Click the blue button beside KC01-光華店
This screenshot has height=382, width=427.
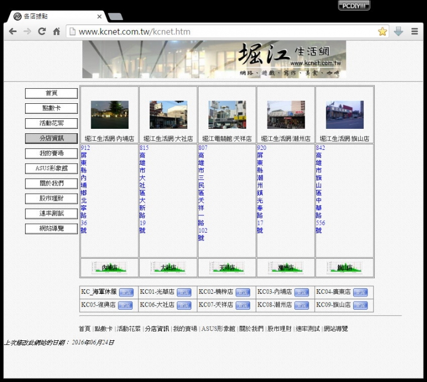(184, 292)
